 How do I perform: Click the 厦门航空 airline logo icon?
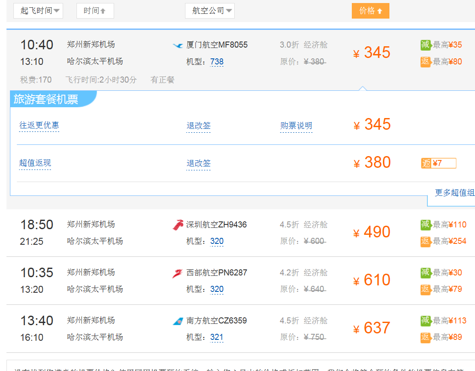178,45
